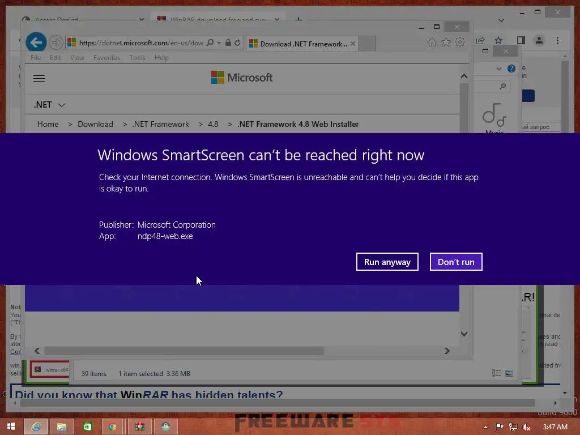Expand the .NET dropdown chevron
Screen dimensions: 580x435
[62, 105]
